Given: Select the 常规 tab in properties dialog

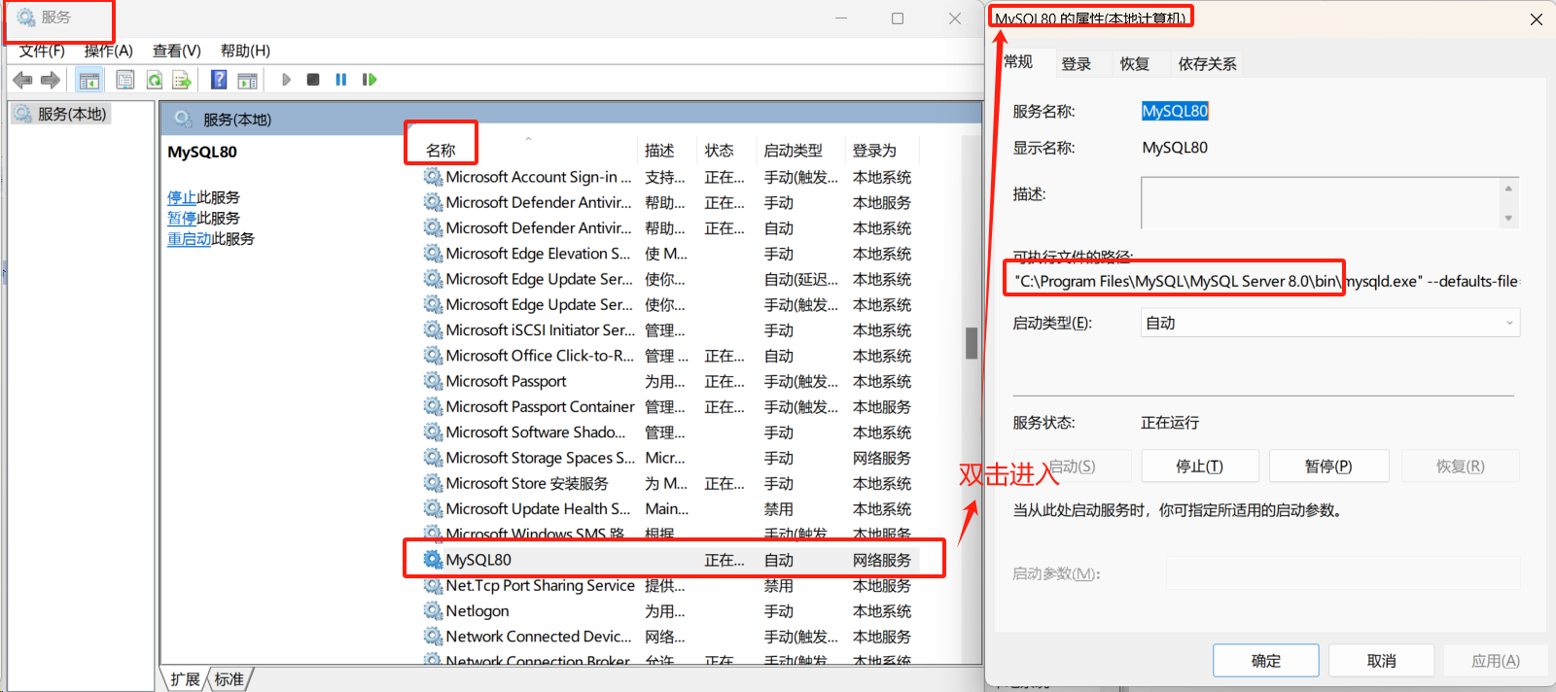Looking at the screenshot, I should tap(1019, 62).
